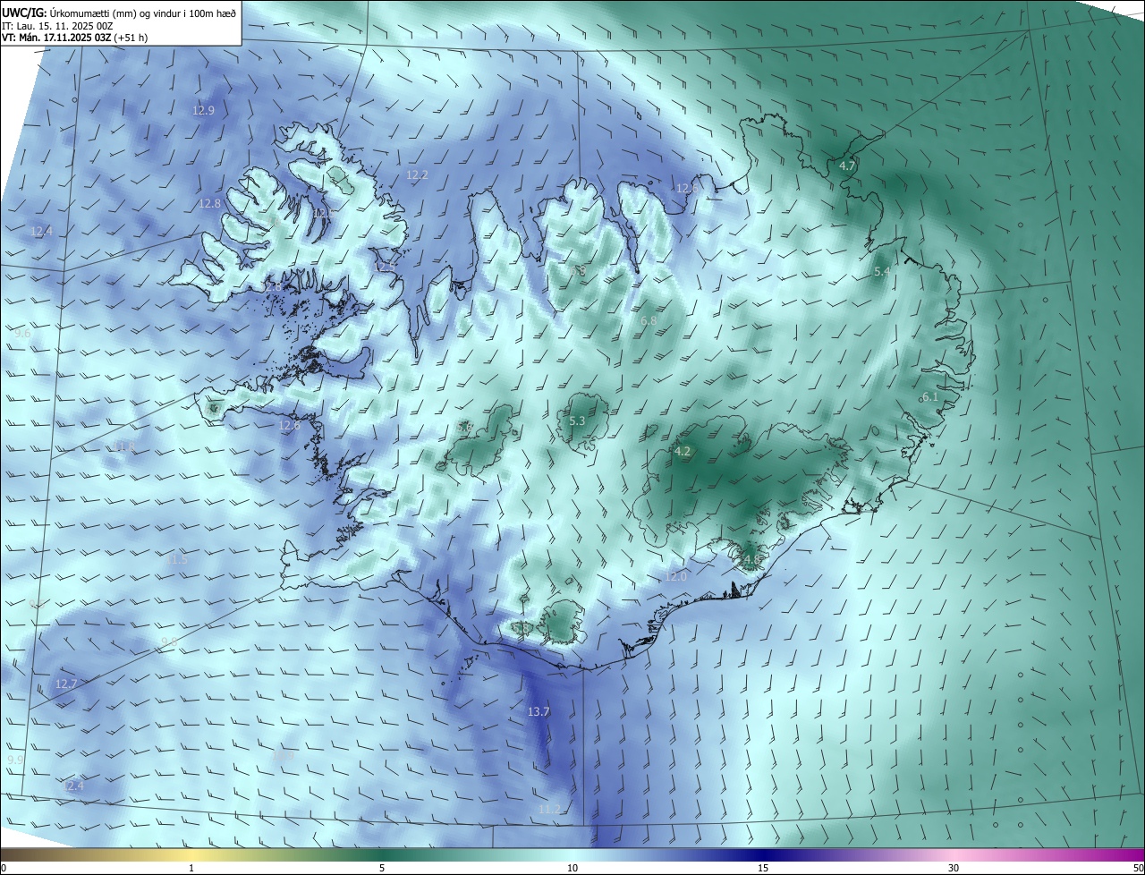
Task: Click the 12.0 value on the map
Action: click(x=675, y=577)
